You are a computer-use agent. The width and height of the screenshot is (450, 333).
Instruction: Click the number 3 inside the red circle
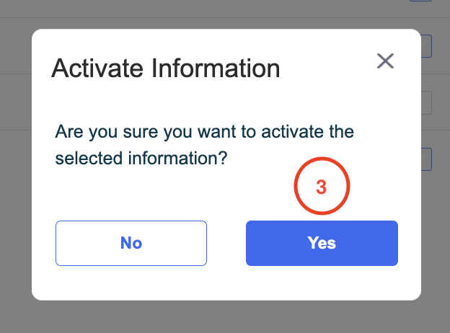coord(322,187)
